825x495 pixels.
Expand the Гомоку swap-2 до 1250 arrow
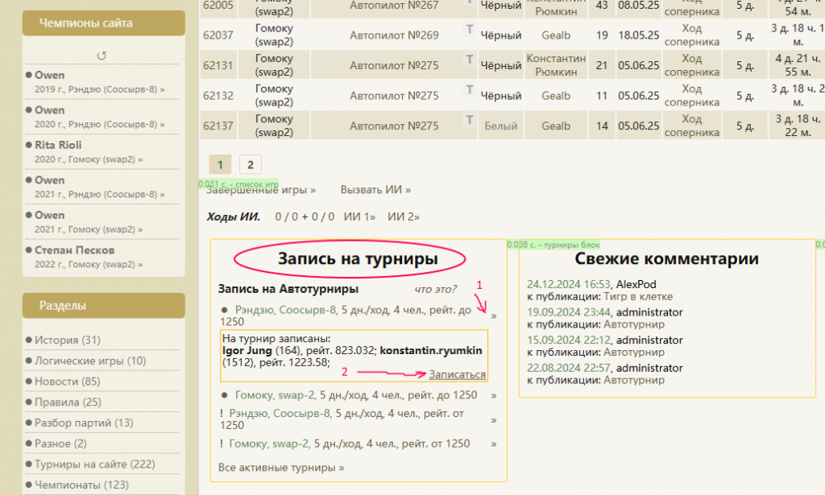coord(494,395)
